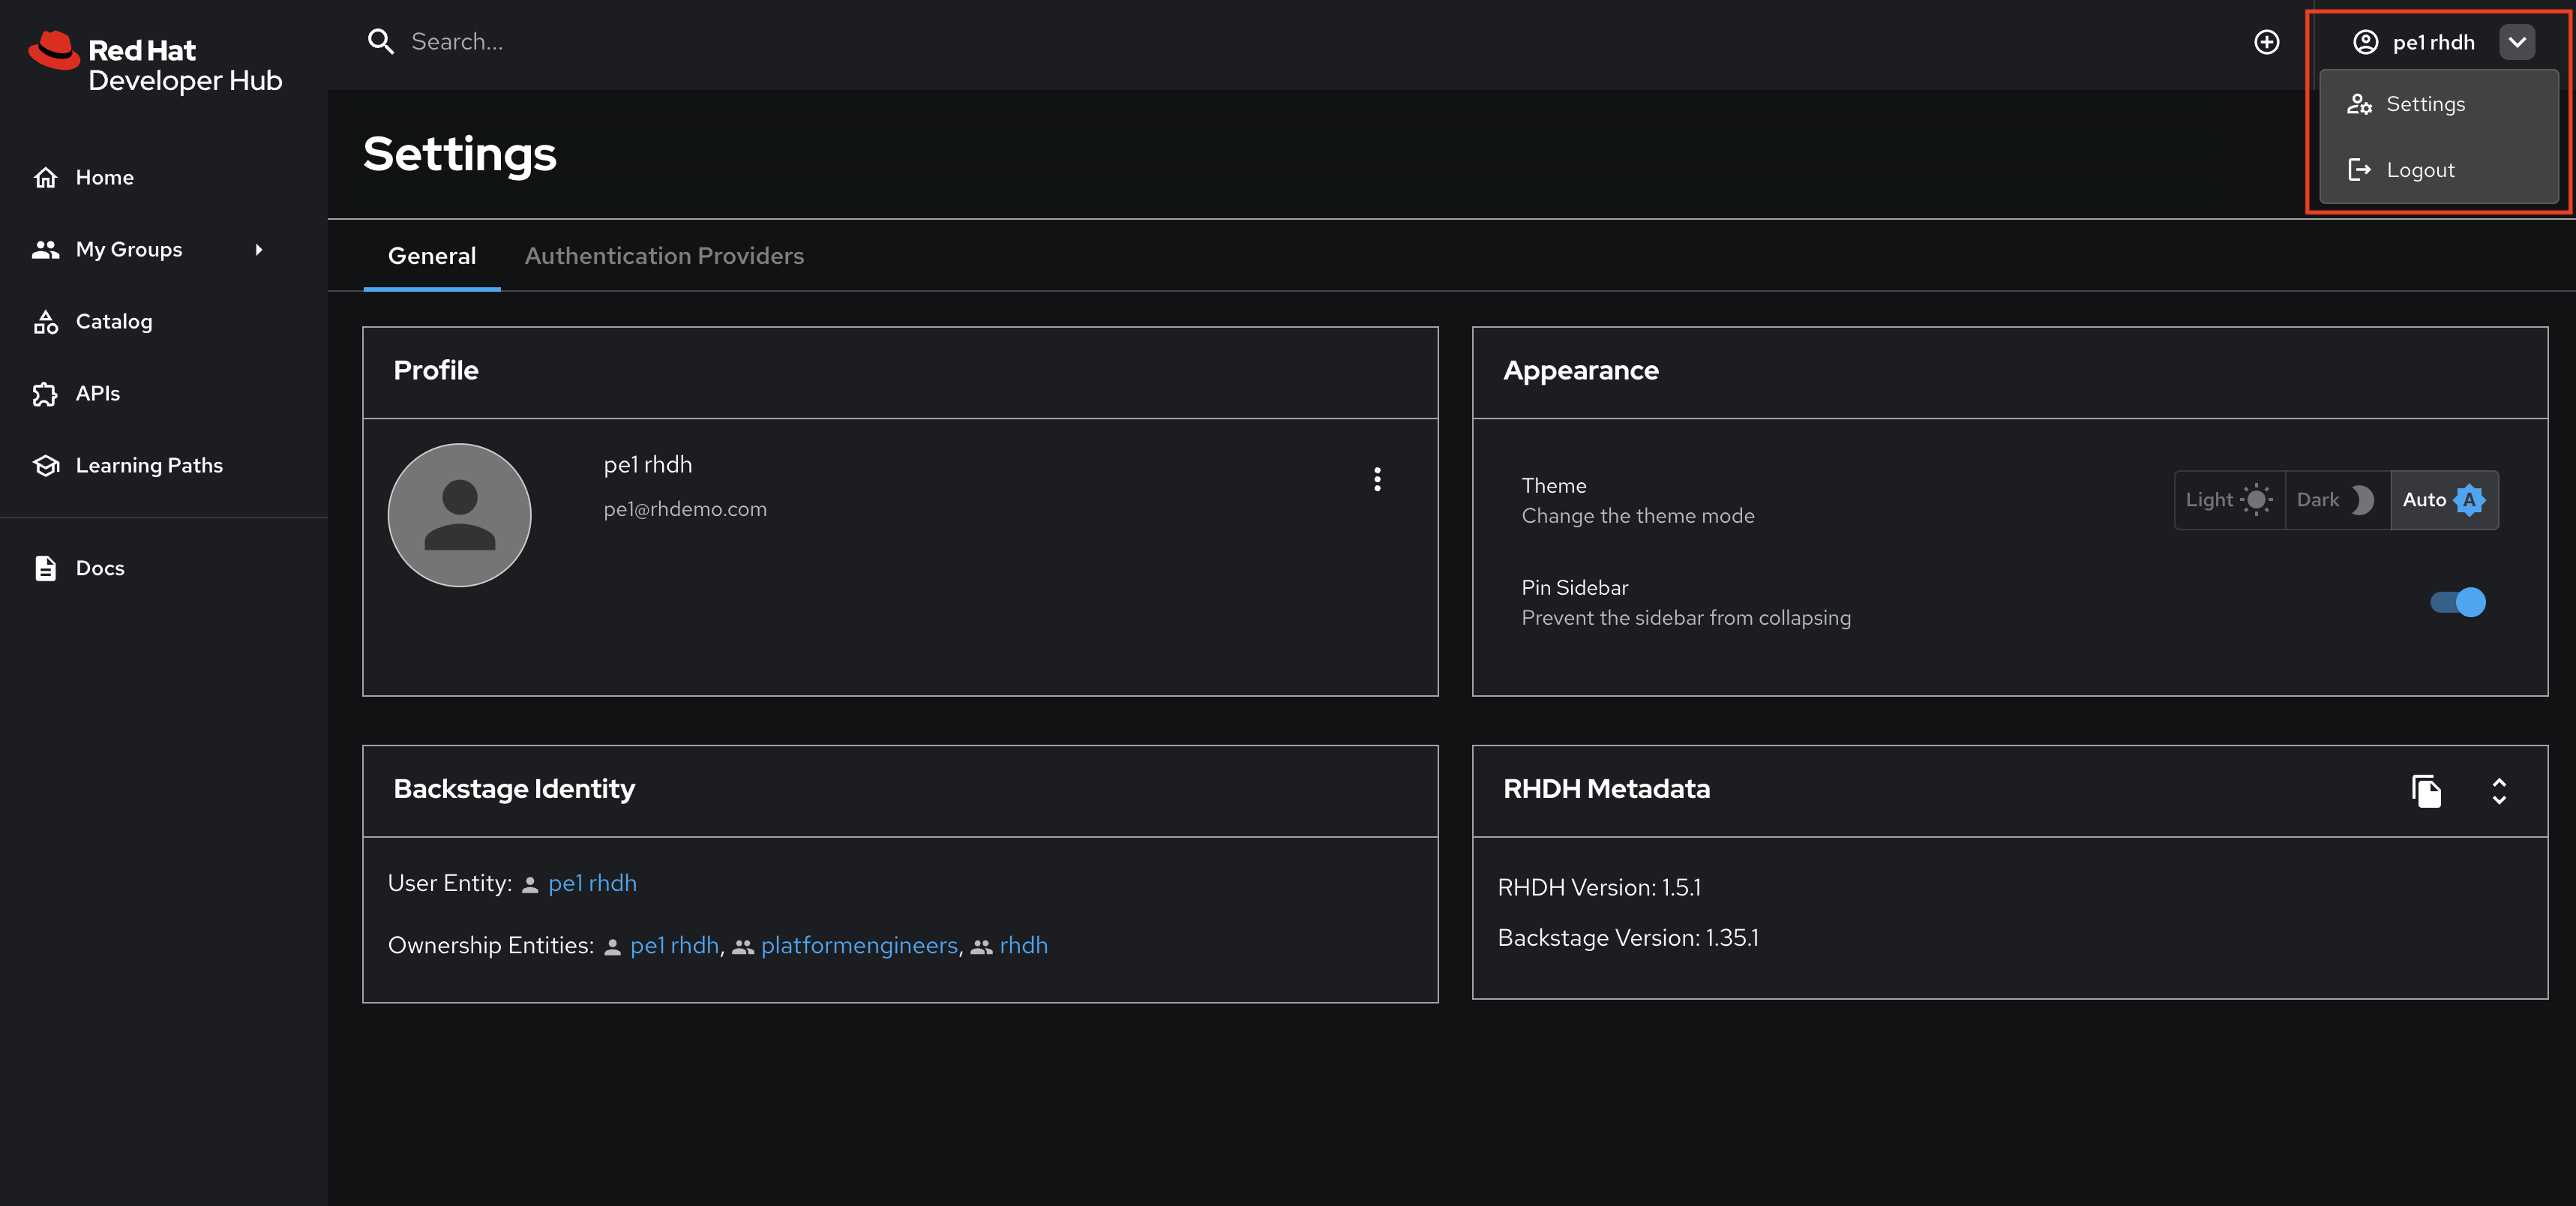Viewport: 2576px width, 1206px height.
Task: Click the Catalog shapes icon
Action: click(46, 321)
